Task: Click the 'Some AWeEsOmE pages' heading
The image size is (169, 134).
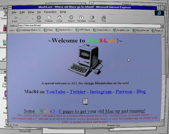Action: click(x=84, y=111)
